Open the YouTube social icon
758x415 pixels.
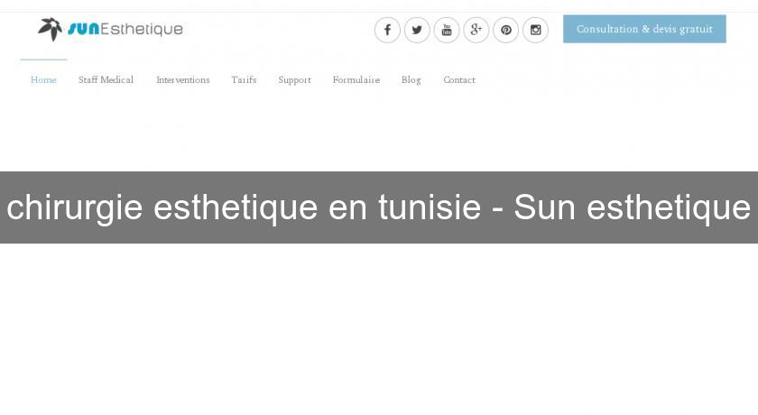447,30
